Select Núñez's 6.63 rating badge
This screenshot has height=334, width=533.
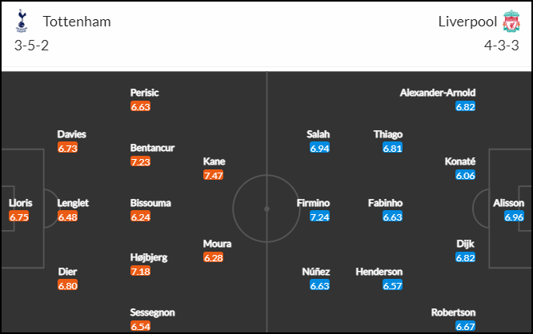click(x=319, y=285)
